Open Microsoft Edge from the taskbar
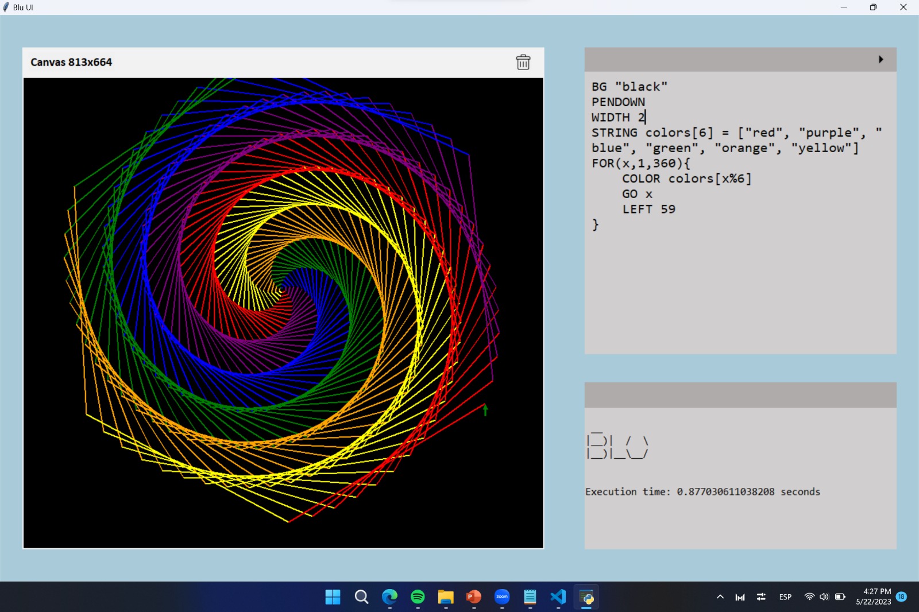Screen dimensions: 919x612 (389, 597)
